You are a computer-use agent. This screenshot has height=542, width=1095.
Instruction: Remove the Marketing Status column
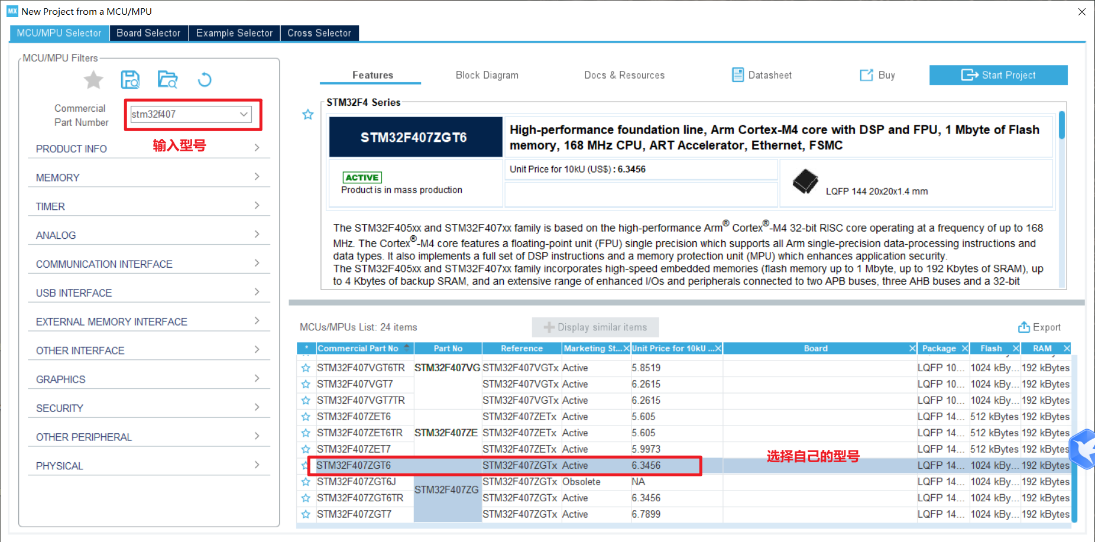coord(626,349)
